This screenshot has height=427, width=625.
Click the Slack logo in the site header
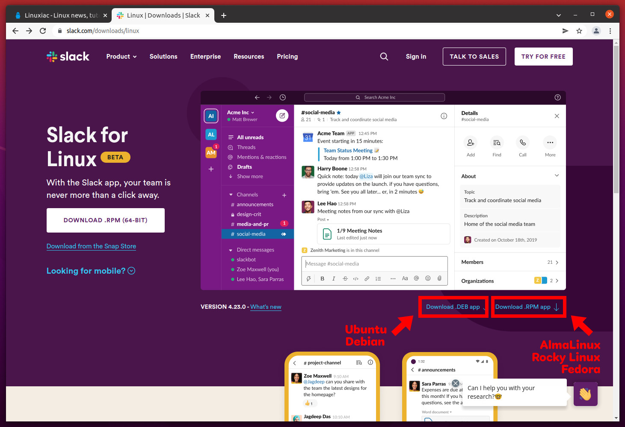pos(68,57)
